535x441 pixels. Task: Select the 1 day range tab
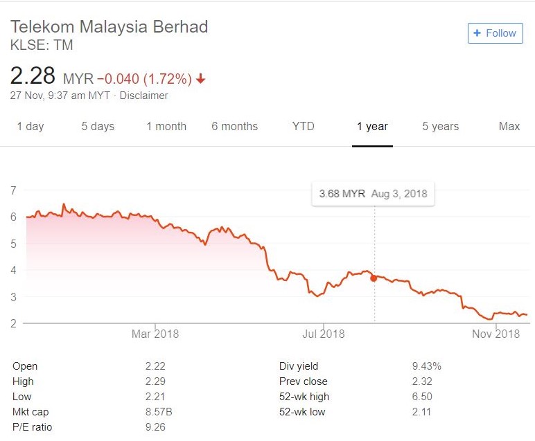[30, 126]
